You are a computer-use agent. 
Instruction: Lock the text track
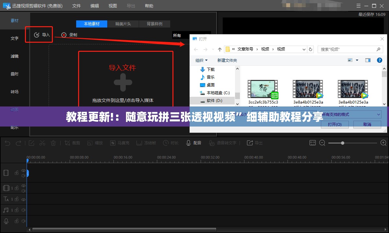17,199
